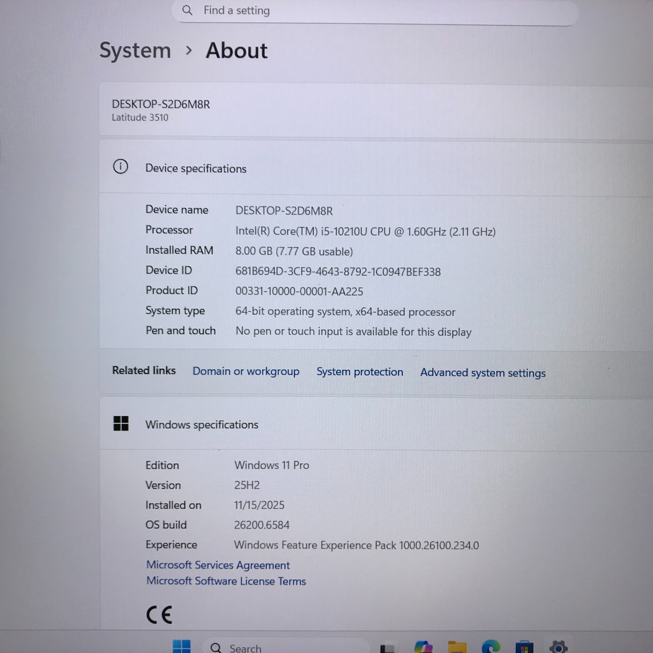Click the Settings gear taskbar icon
This screenshot has width=653, height=653.
tap(558, 647)
